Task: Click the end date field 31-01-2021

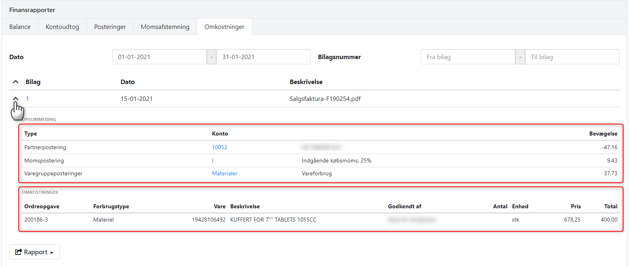Action: coord(263,57)
